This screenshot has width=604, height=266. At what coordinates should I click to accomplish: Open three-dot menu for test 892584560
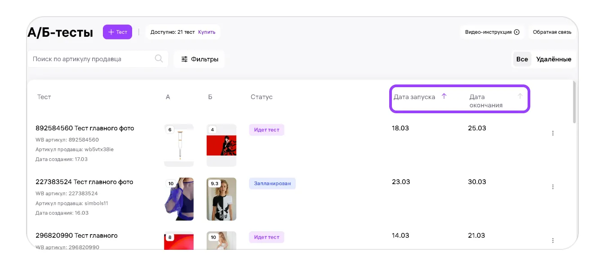[553, 133]
